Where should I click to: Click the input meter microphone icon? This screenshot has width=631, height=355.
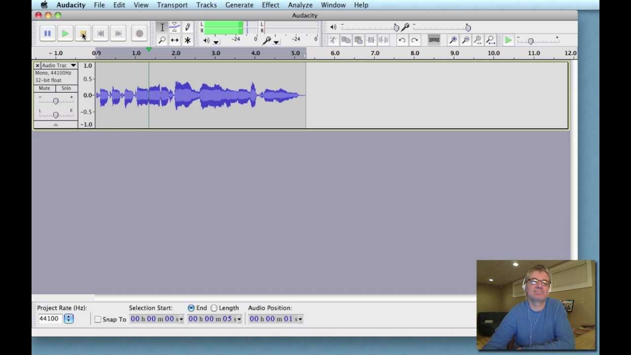(x=267, y=40)
